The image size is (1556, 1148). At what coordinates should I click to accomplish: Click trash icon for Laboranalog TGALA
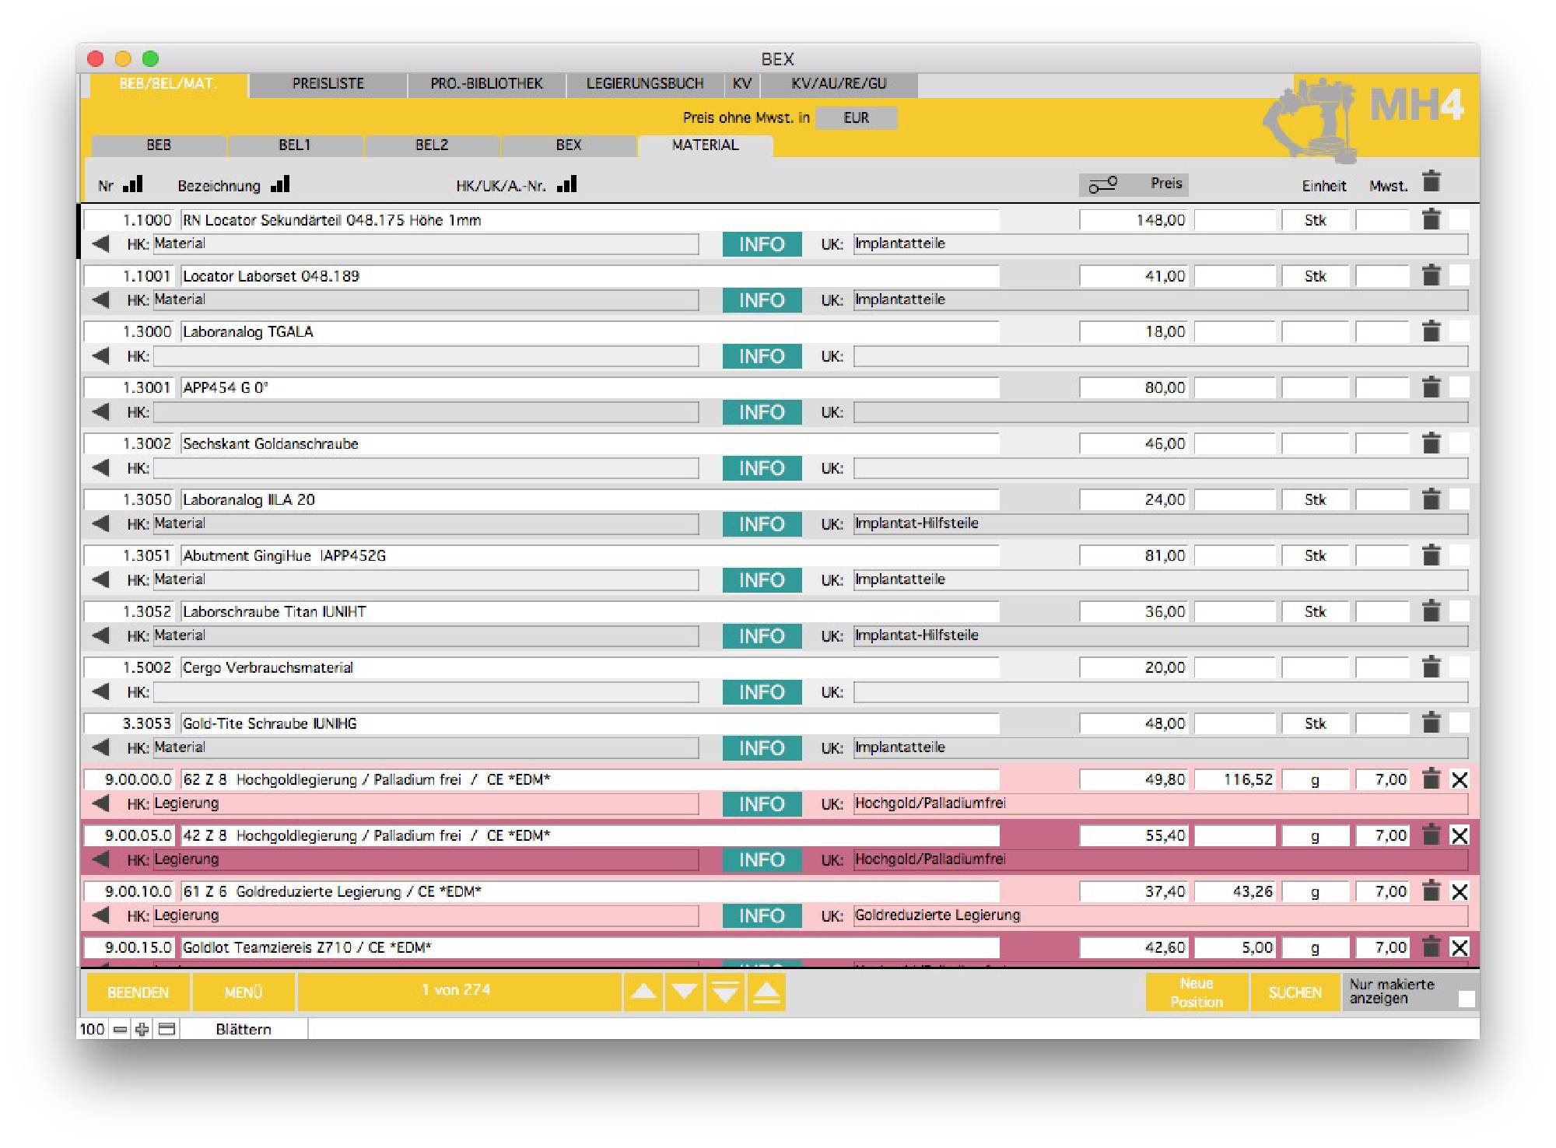(x=1431, y=331)
